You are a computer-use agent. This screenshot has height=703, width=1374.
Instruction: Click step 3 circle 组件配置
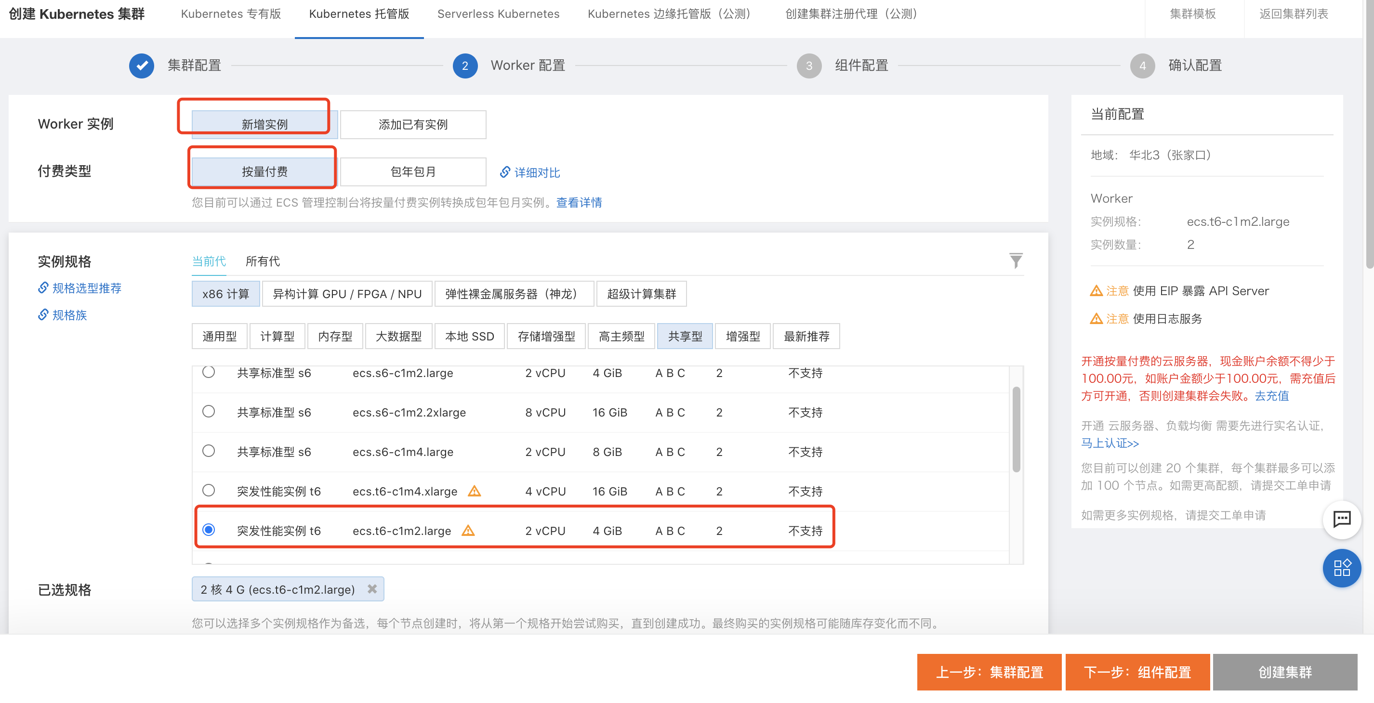808,65
